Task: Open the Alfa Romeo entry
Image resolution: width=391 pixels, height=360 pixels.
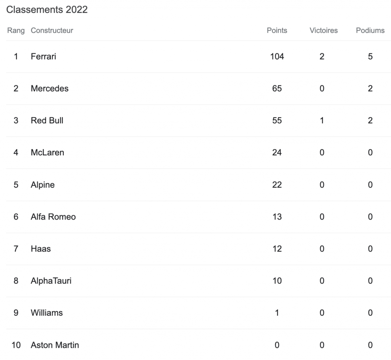Action: point(53,217)
